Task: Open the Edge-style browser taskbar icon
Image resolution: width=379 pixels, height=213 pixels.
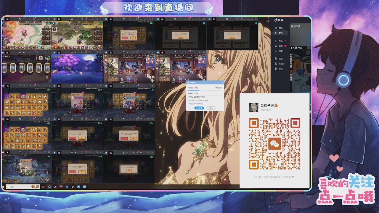Action: (x=49, y=187)
